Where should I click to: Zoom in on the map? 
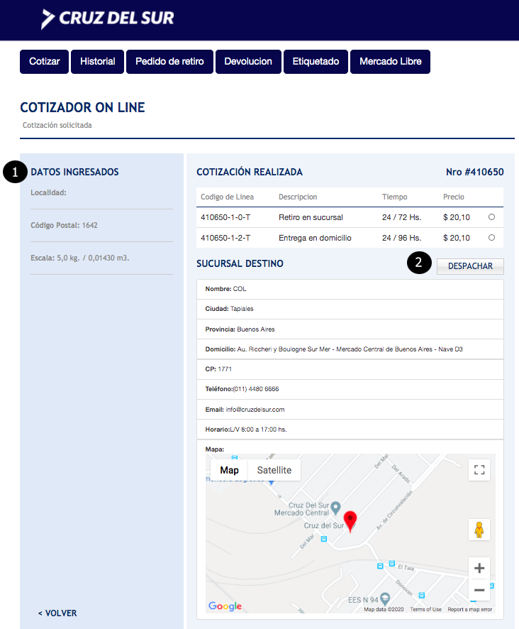pyautogui.click(x=479, y=568)
